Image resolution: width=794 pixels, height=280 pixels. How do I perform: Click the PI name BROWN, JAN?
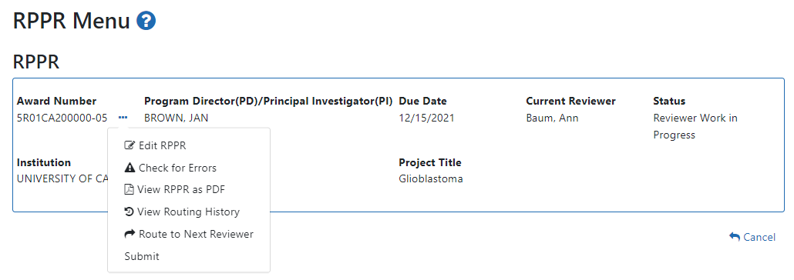point(177,118)
